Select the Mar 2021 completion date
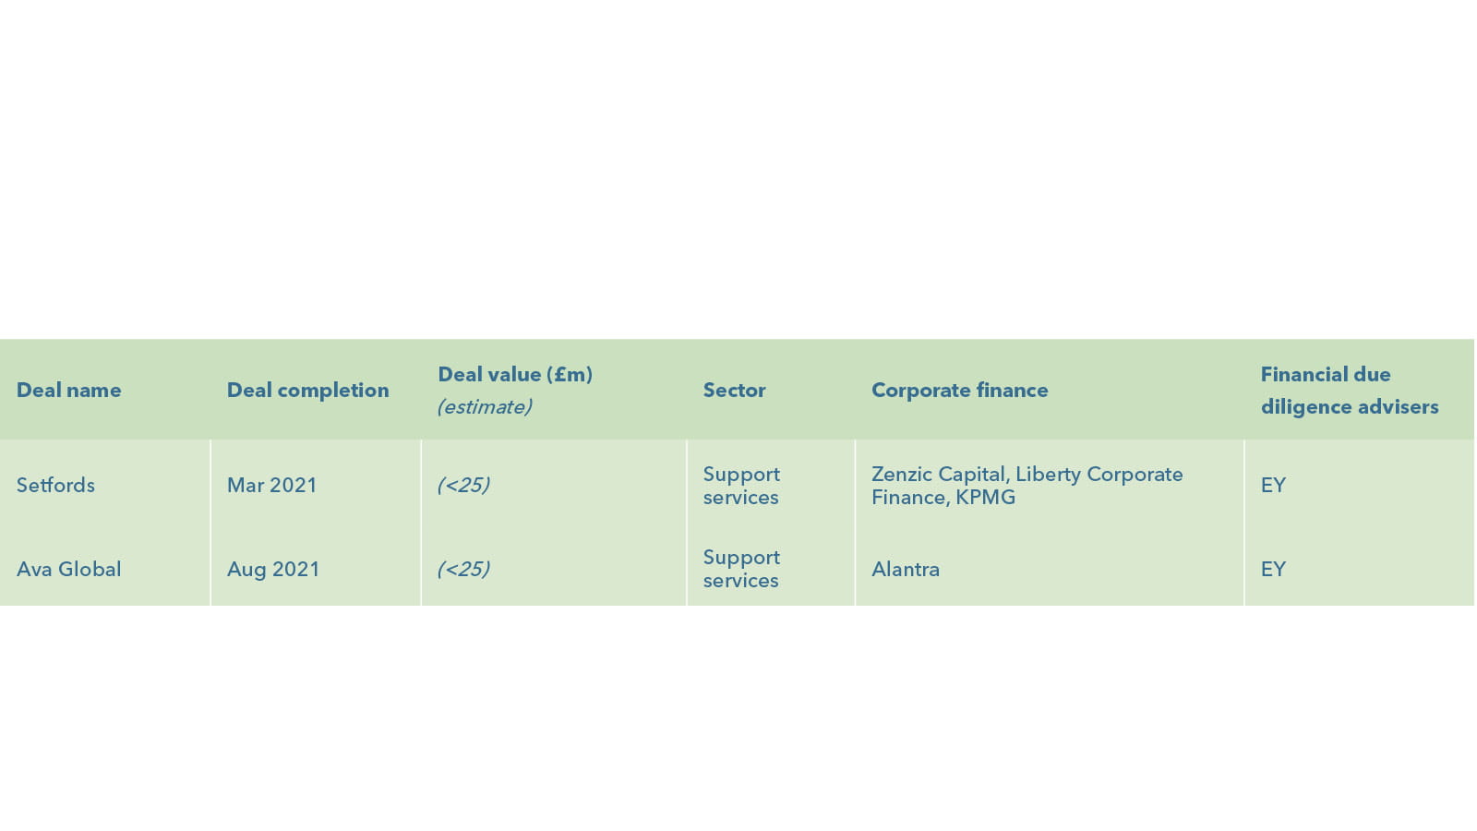Image resolution: width=1477 pixels, height=831 pixels. tap(271, 486)
